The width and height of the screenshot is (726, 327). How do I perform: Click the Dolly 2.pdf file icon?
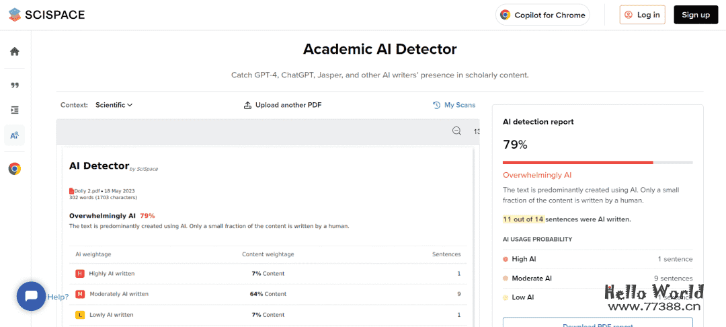tap(72, 191)
